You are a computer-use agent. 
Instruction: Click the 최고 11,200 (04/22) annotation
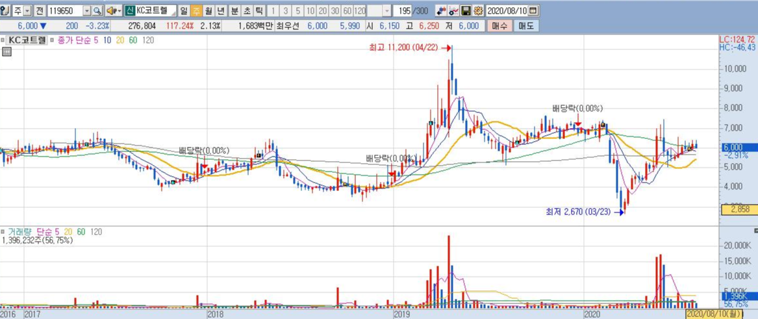(x=403, y=47)
